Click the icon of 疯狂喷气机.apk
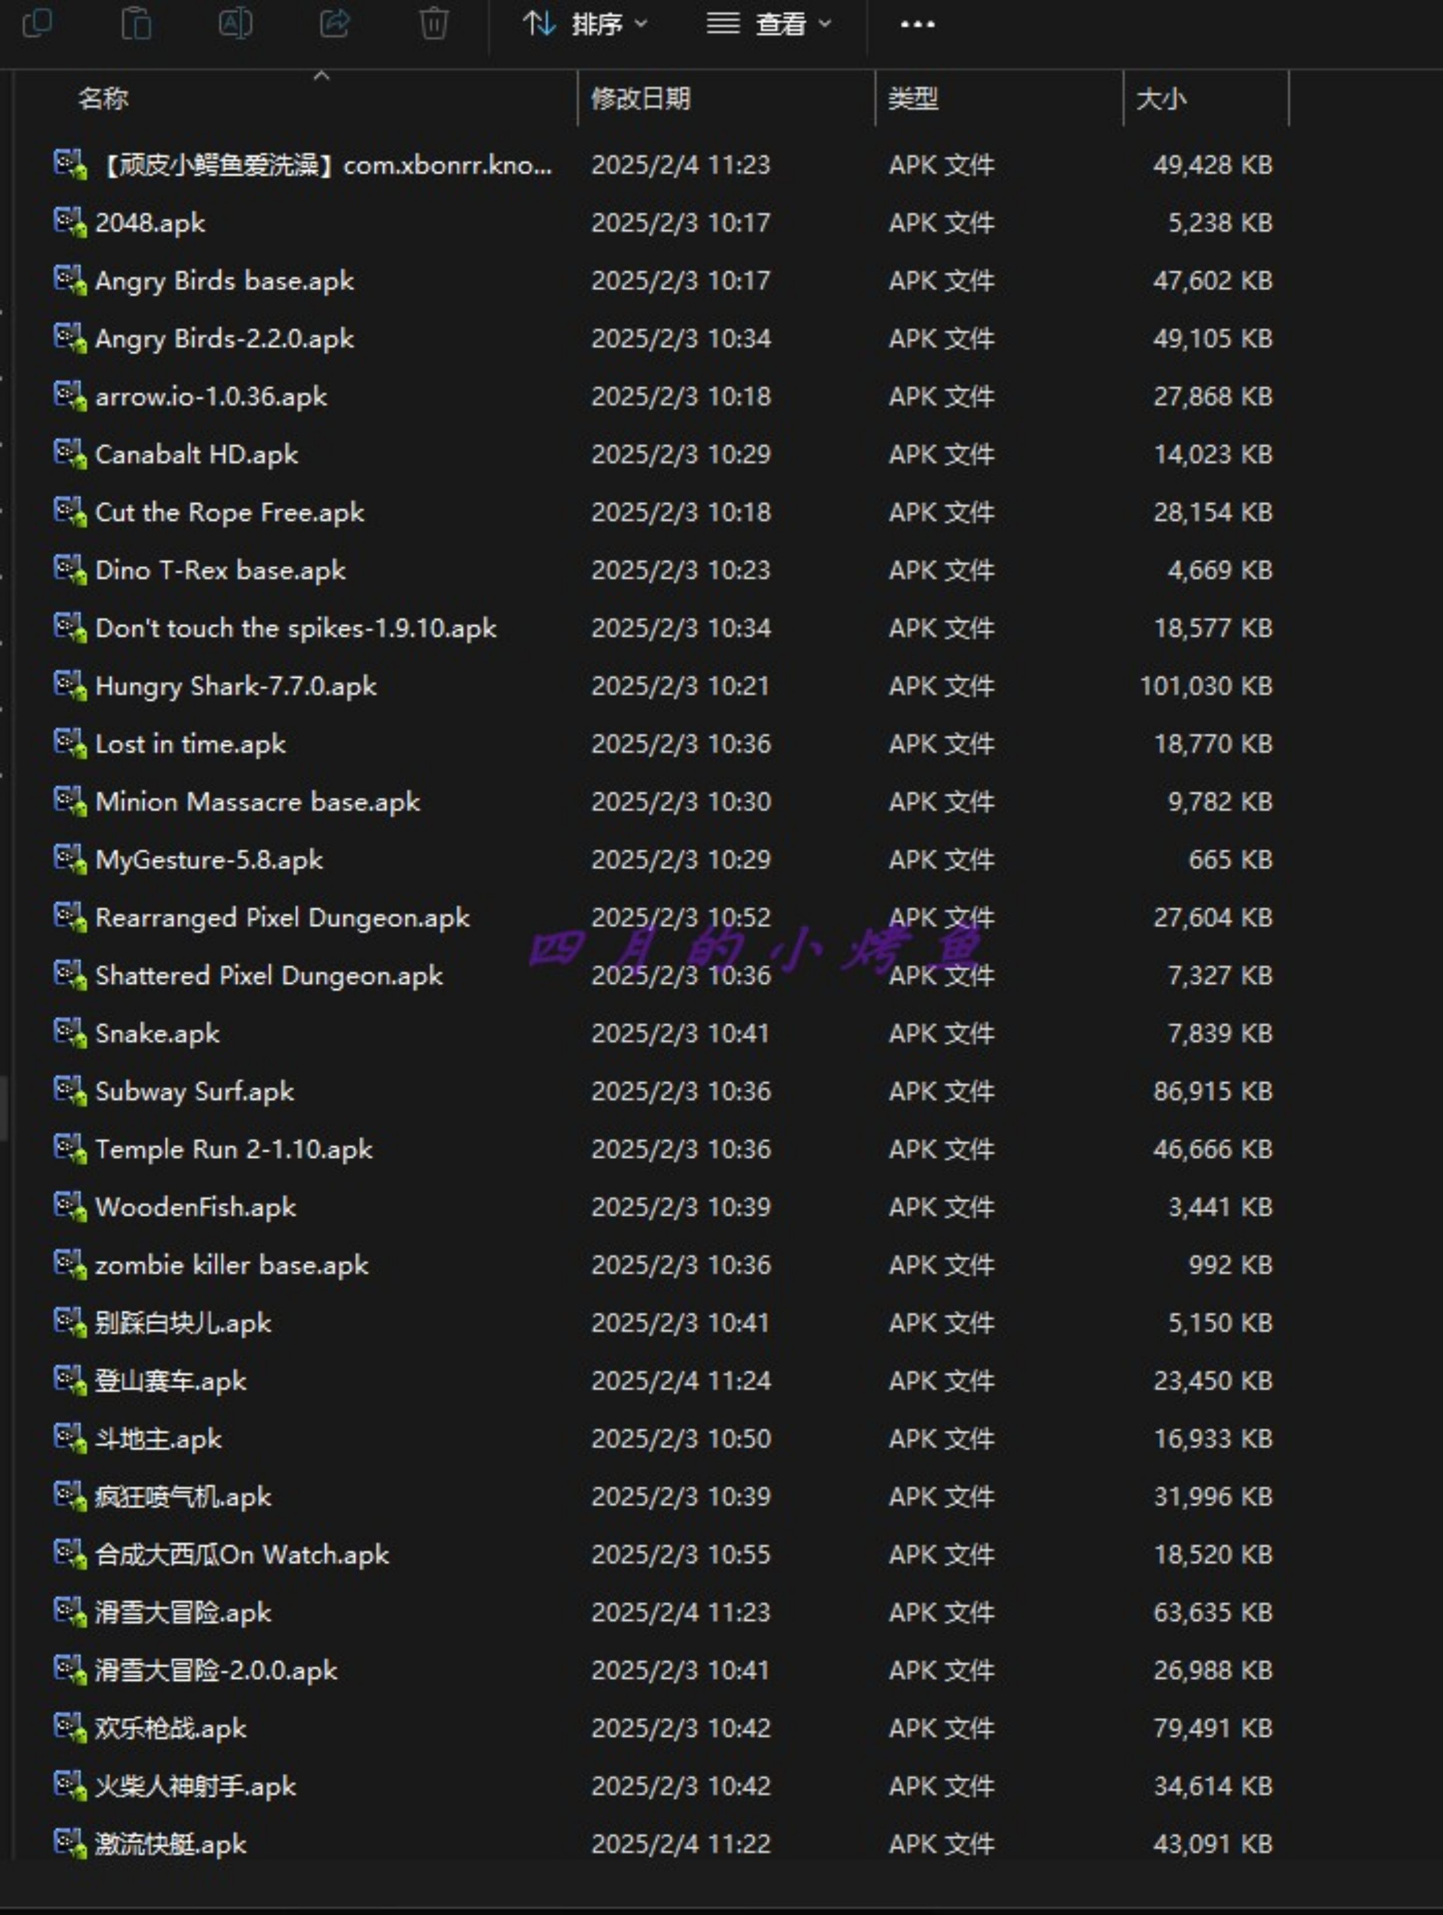Screen dimensions: 1443x1915 70,1497
